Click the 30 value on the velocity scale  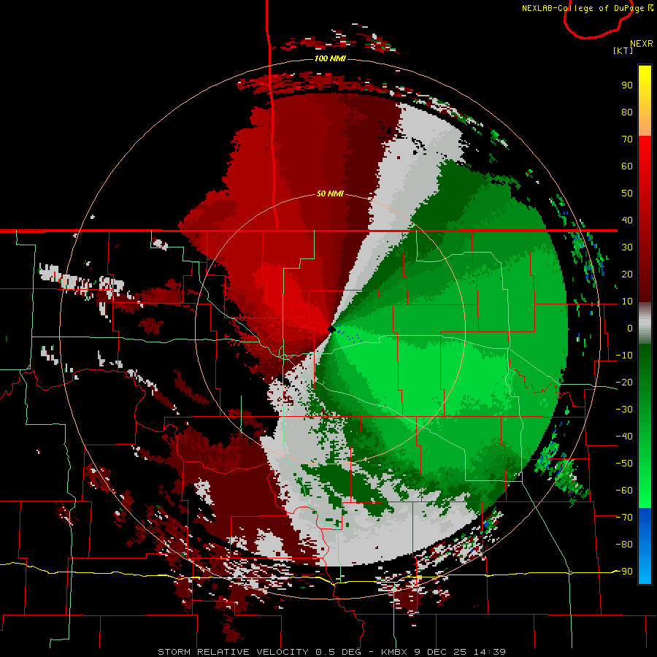[x=627, y=247]
